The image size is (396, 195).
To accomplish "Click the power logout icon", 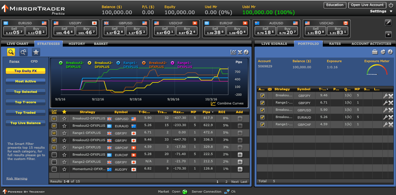I will [391, 5].
